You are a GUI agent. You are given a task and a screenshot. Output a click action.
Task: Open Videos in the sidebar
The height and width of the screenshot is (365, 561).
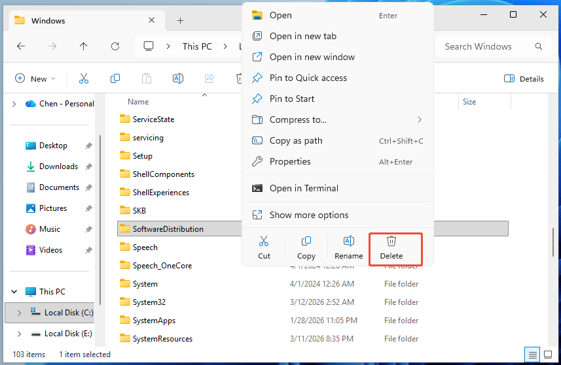click(x=51, y=250)
